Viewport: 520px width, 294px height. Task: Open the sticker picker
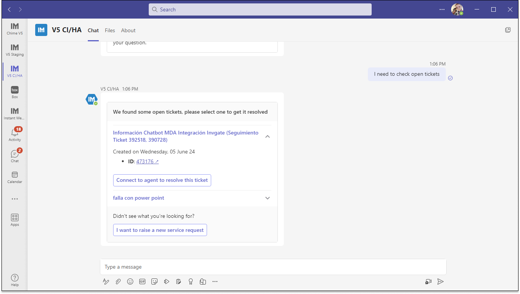click(x=154, y=281)
